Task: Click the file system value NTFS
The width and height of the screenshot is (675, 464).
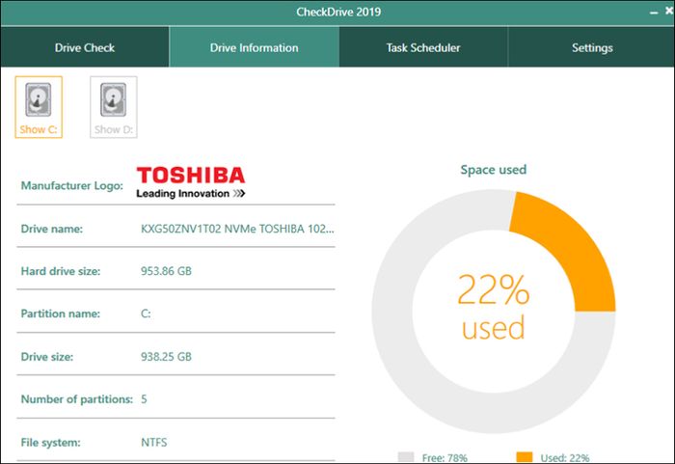Action: pyautogui.click(x=154, y=443)
